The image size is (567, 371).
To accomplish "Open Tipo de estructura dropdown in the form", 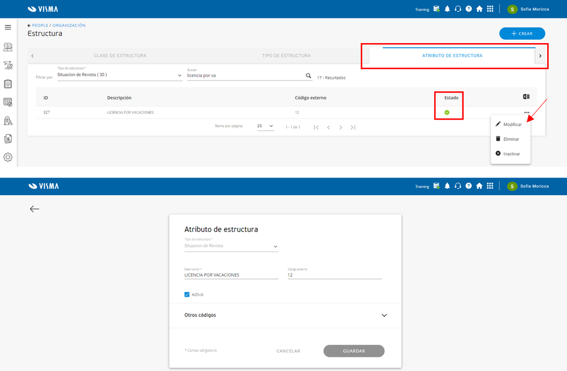I will click(x=231, y=246).
